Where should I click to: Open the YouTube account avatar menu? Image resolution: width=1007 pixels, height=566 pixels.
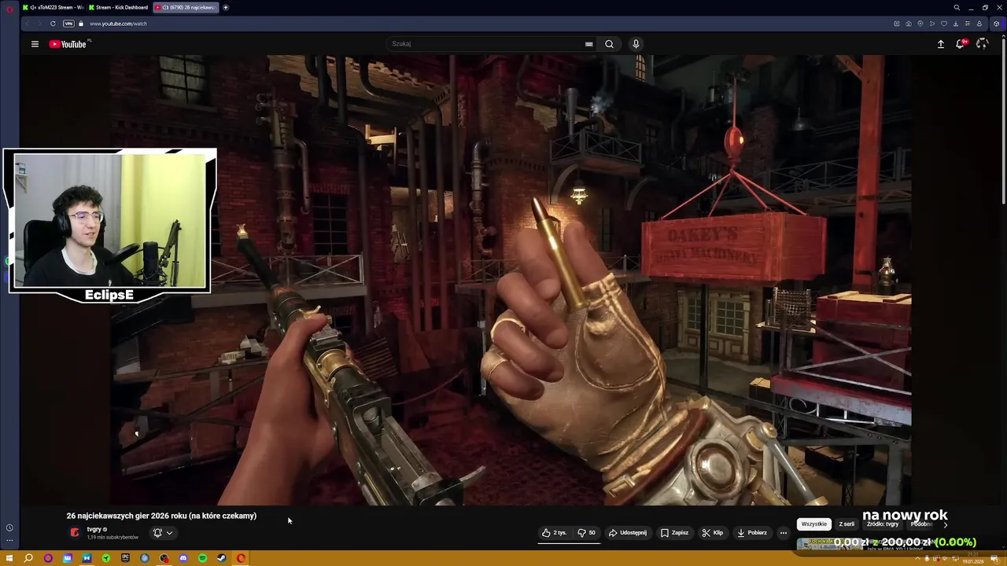coord(982,44)
